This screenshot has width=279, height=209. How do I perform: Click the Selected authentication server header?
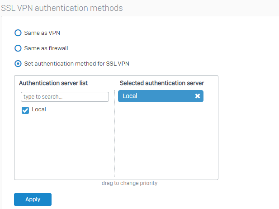coord(162,83)
